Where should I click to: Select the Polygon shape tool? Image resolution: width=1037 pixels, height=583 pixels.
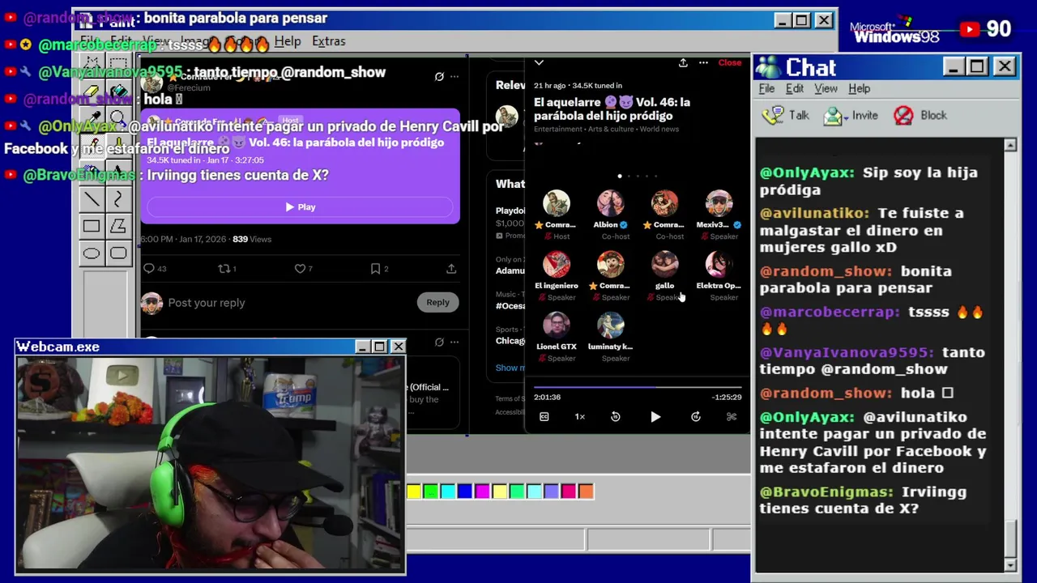coord(118,227)
